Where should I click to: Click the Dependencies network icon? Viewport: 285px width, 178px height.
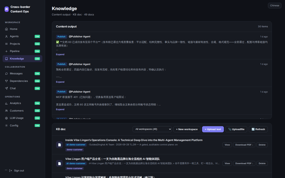(6, 81)
